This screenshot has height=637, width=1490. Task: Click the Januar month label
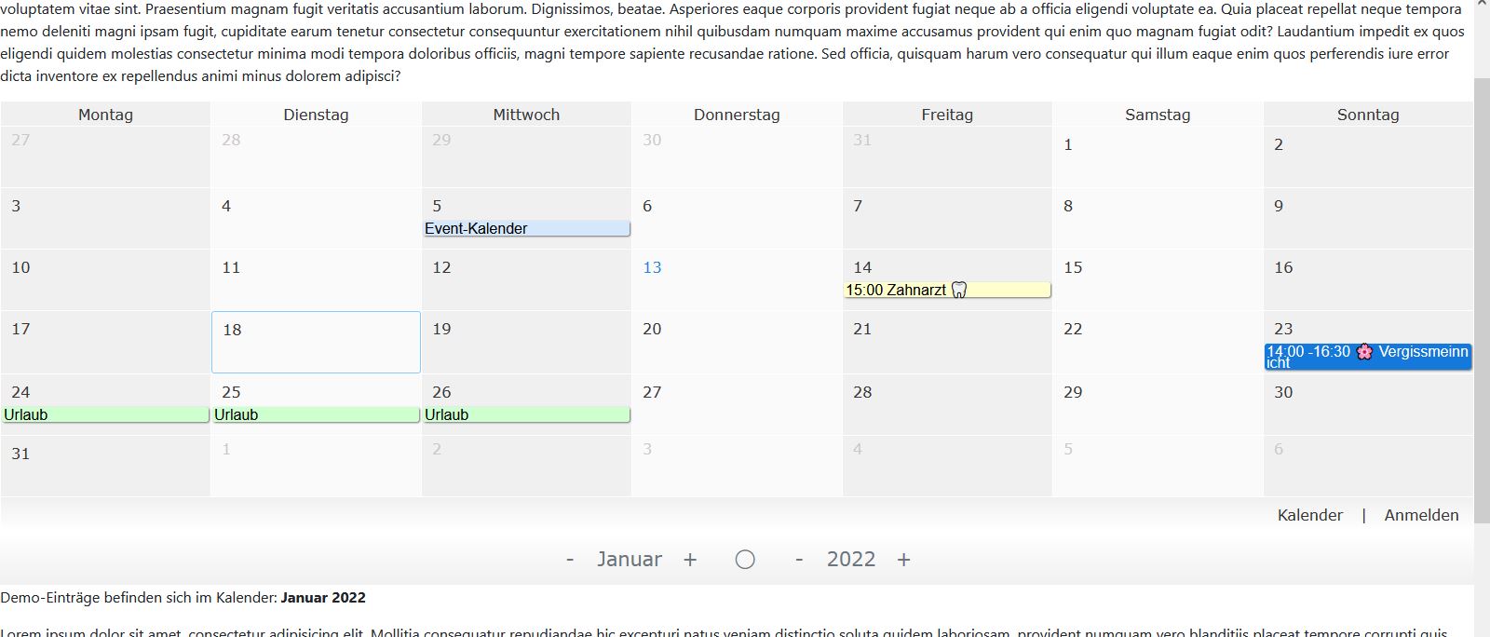(x=630, y=560)
